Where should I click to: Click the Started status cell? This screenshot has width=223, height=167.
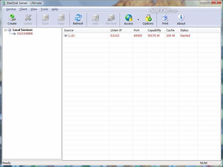185,36
